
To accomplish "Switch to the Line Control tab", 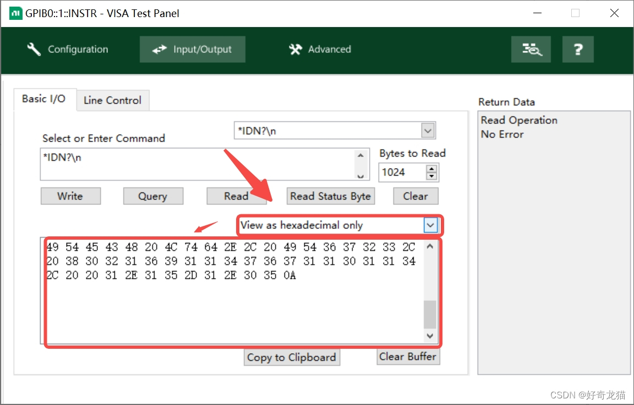I will (112, 100).
